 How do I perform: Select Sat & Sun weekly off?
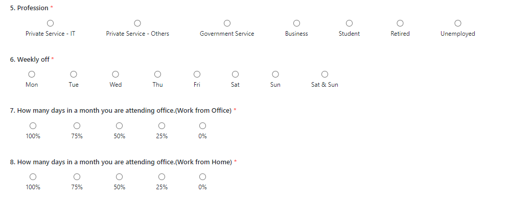pyautogui.click(x=325, y=74)
